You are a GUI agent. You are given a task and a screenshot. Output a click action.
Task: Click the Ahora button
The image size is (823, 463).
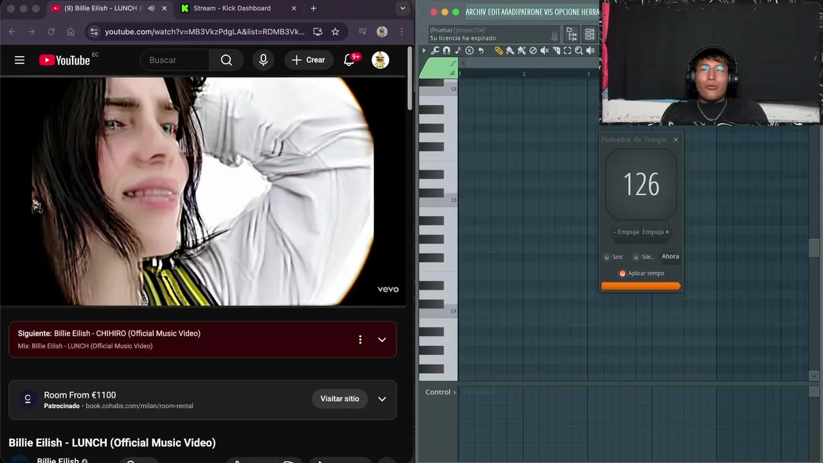(x=670, y=257)
